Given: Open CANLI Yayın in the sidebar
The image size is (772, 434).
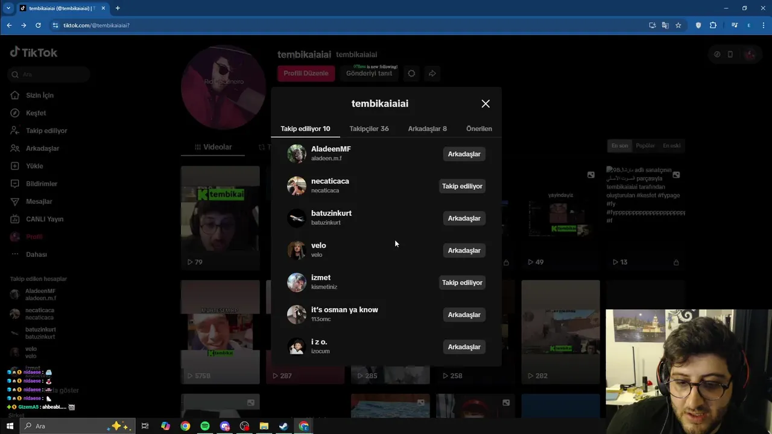Looking at the screenshot, I should (45, 219).
